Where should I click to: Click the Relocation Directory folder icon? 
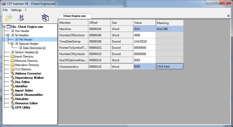[13, 65]
